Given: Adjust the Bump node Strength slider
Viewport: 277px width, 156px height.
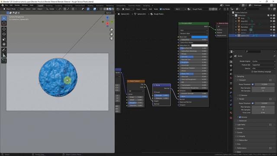Looking at the screenshot, I should tap(161, 95).
